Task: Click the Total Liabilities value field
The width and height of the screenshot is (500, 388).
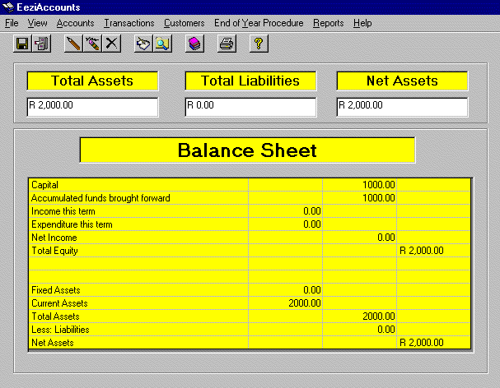Action: tap(250, 107)
